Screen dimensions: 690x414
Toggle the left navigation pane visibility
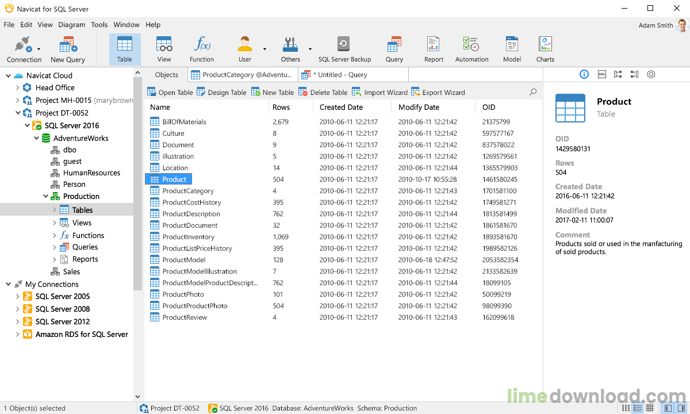click(668, 408)
